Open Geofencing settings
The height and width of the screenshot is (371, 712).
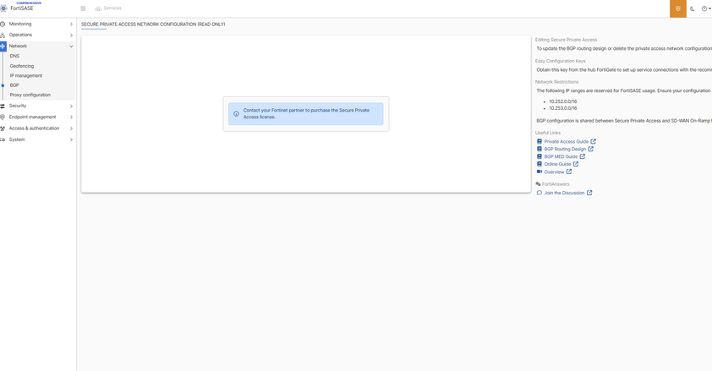pos(22,66)
